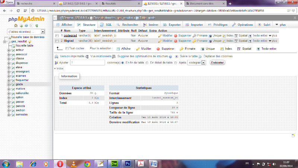Viewport: 298px width, 168px height.
Task: Open the plus dropdown in top tab bar
Action: (280, 25)
